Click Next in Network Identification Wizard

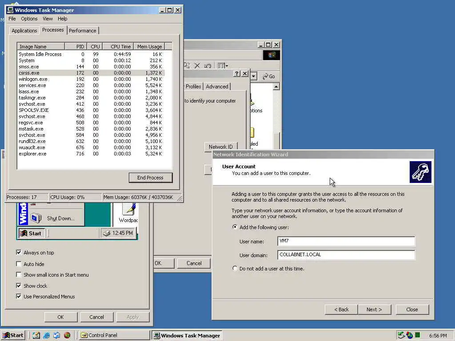(x=374, y=309)
